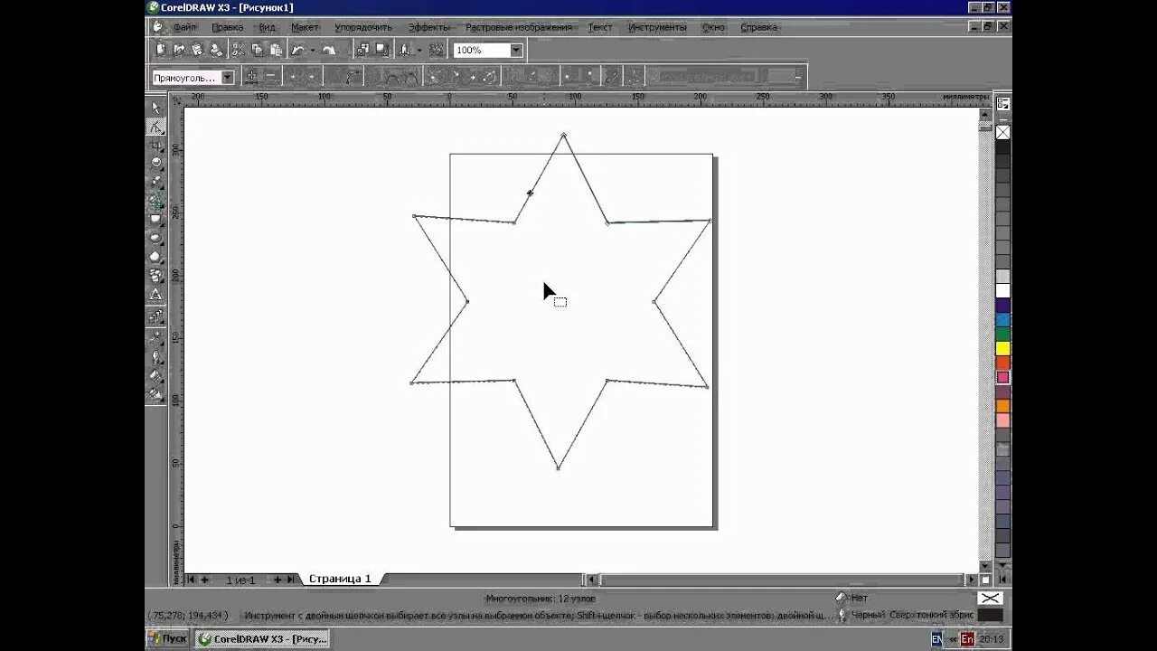Viewport: 1157px width, 651px height.
Task: Click the Delete node minus button
Action: click(x=271, y=77)
